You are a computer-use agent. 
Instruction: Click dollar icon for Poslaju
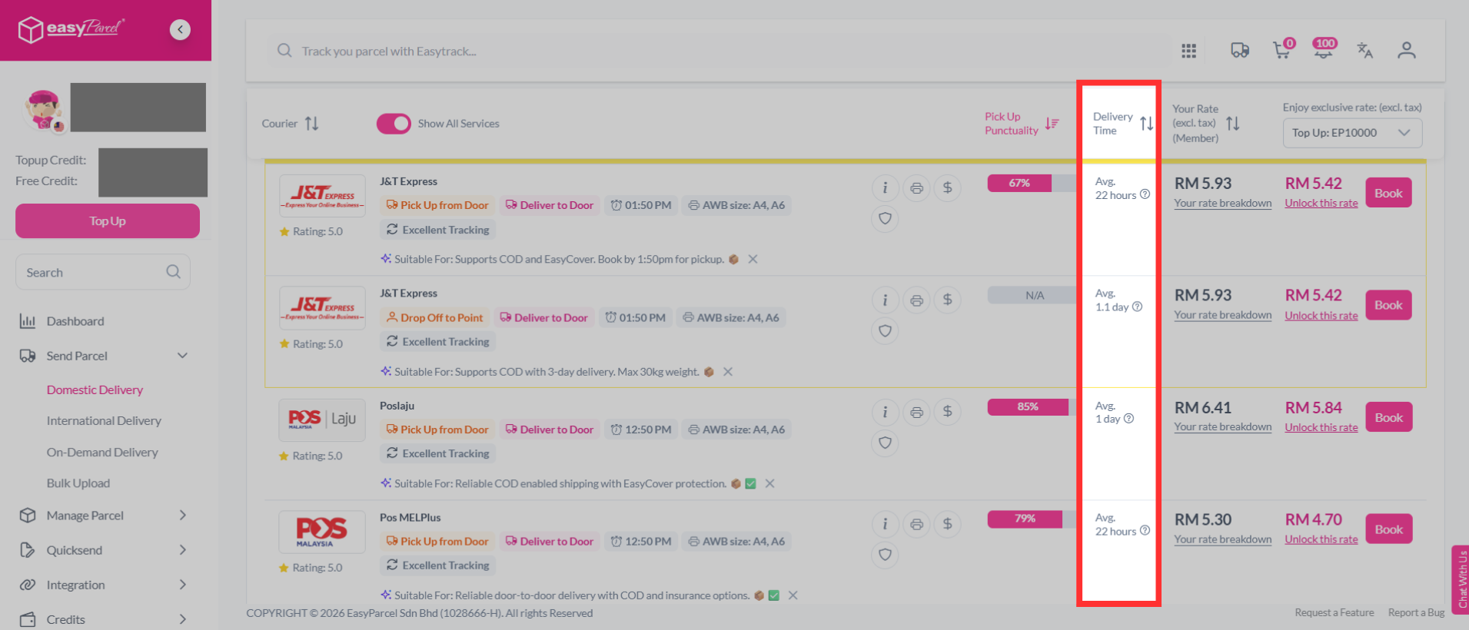(948, 412)
